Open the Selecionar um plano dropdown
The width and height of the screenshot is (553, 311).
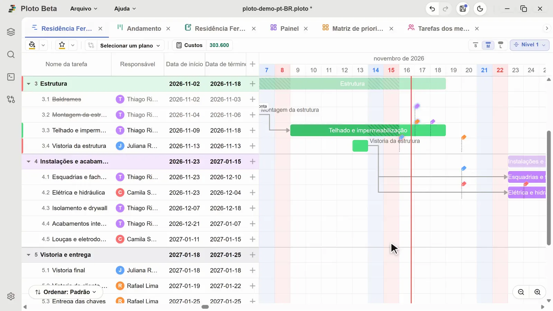pyautogui.click(x=130, y=45)
